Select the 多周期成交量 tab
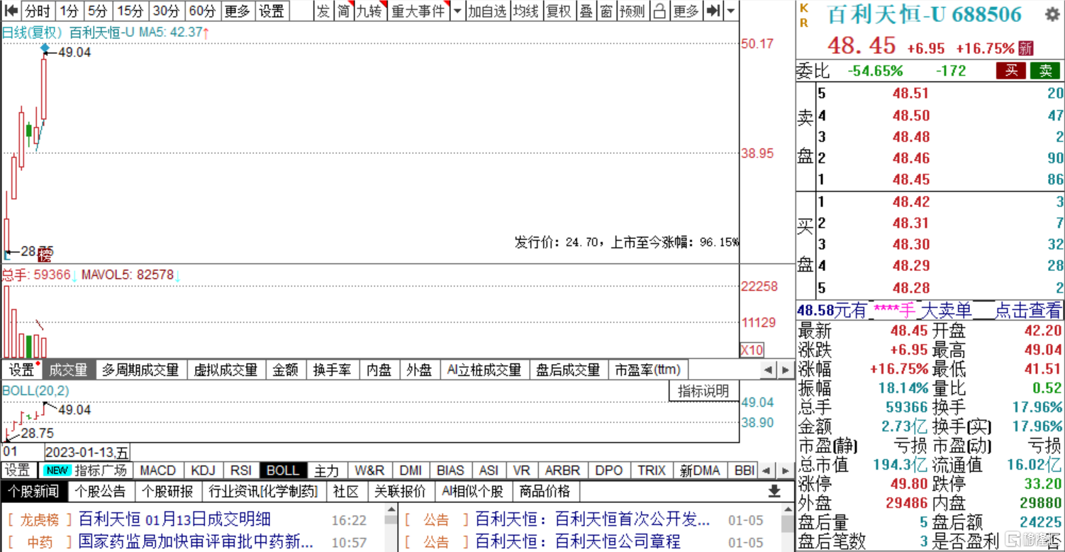Screen dimensions: 1065x552 coord(140,370)
